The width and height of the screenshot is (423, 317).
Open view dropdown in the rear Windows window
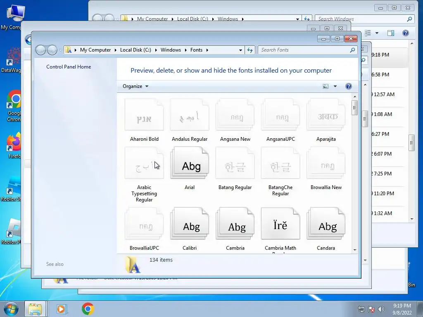tap(377, 33)
